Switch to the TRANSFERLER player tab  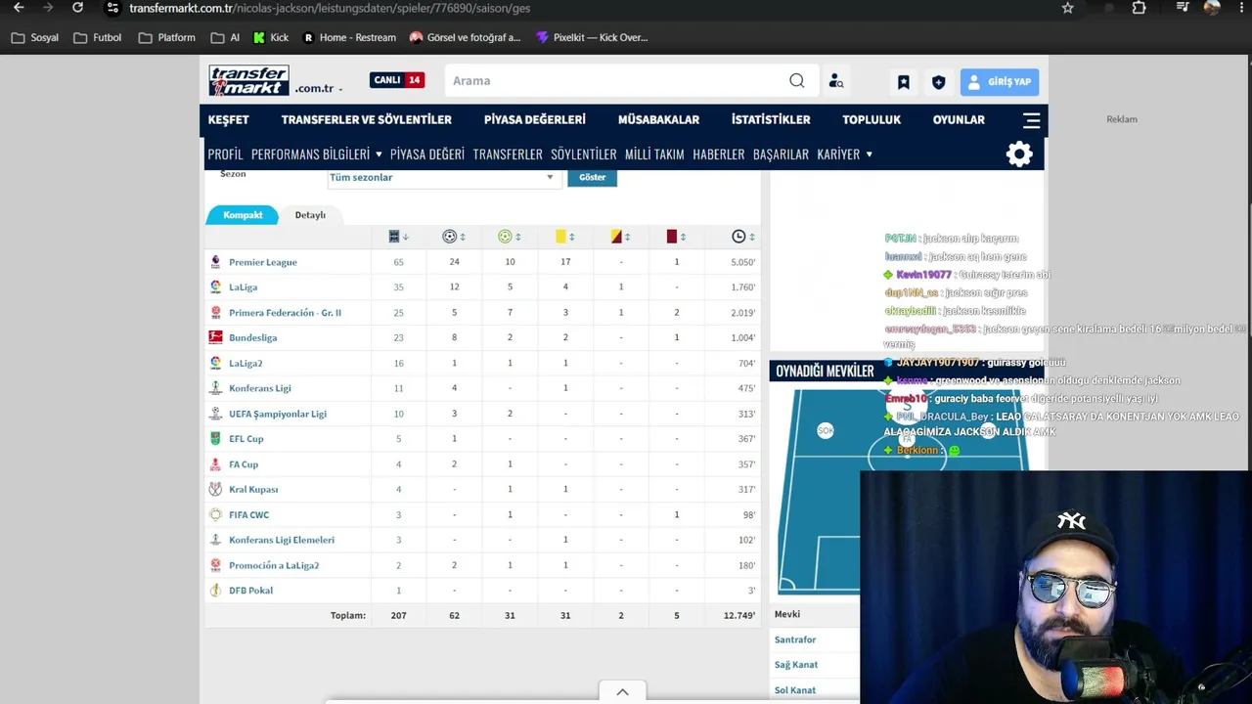[x=508, y=154]
